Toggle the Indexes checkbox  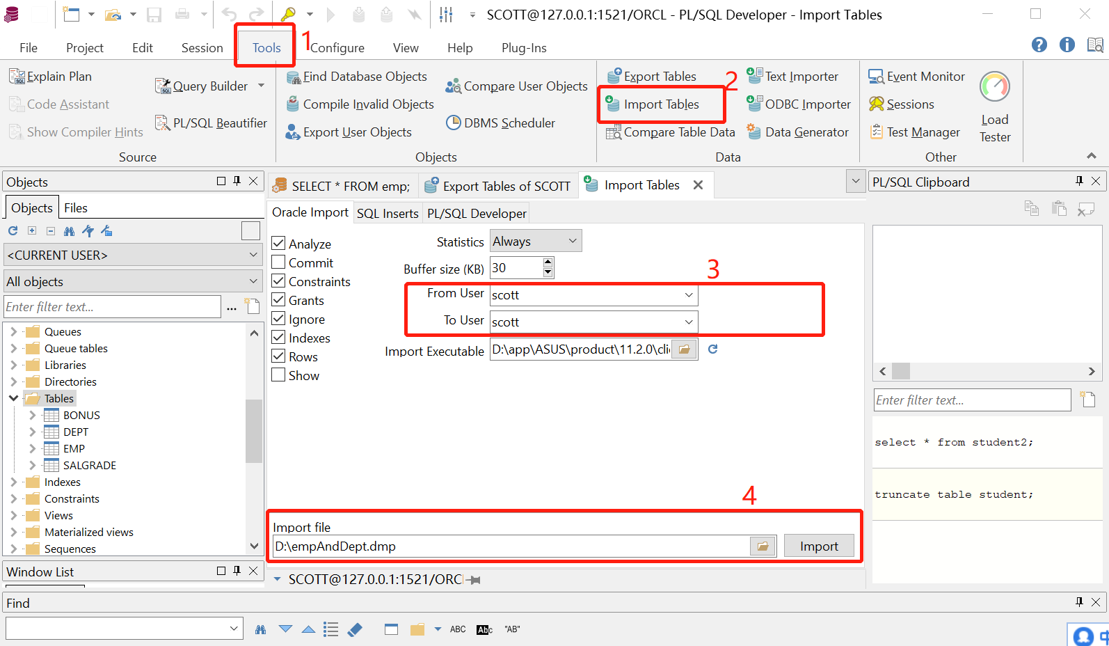coord(278,338)
